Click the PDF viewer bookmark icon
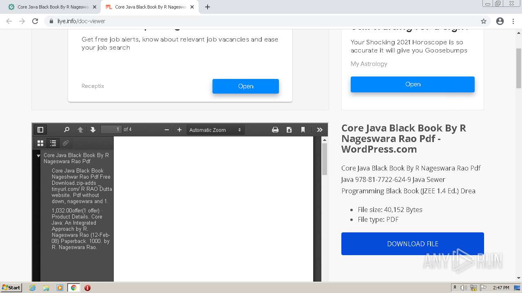This screenshot has height=293, width=522. [x=303, y=130]
